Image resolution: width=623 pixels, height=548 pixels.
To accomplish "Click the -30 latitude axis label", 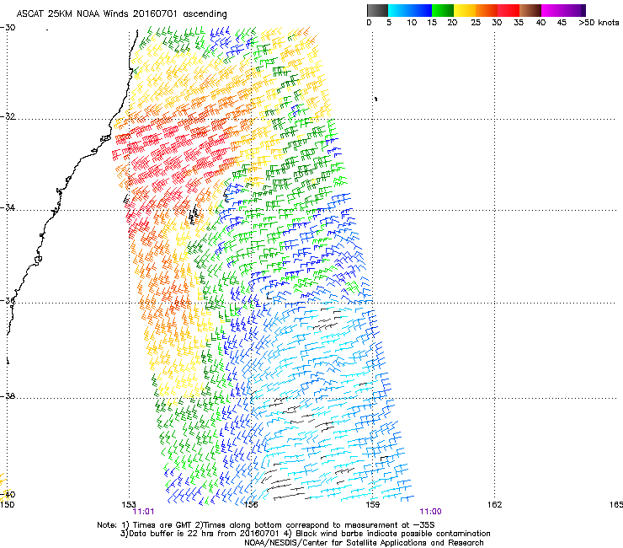I will (x=8, y=27).
